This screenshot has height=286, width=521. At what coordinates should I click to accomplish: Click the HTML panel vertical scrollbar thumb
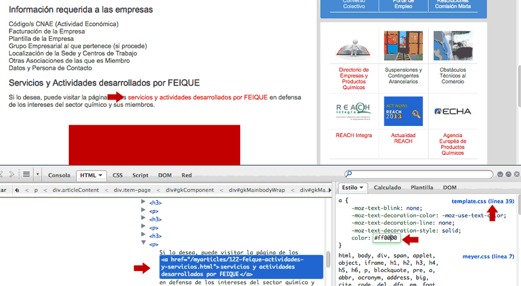328,259
